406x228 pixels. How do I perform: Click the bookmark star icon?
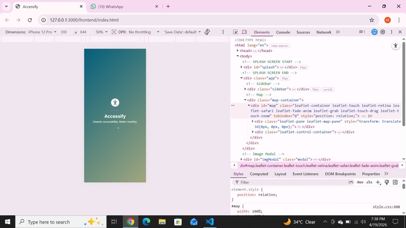(x=372, y=20)
